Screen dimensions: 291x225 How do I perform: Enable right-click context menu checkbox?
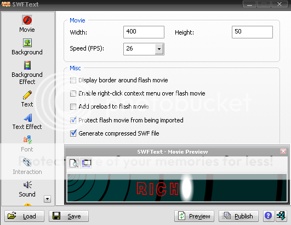point(73,93)
